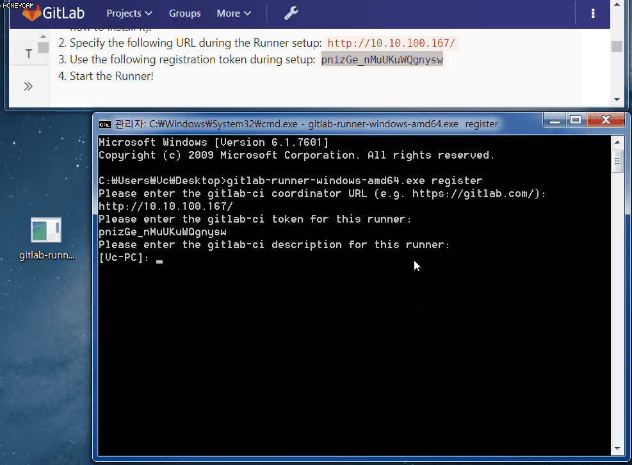Click the cmd.exe title bar icon
Image resolution: width=632 pixels, height=465 pixels.
click(x=105, y=124)
